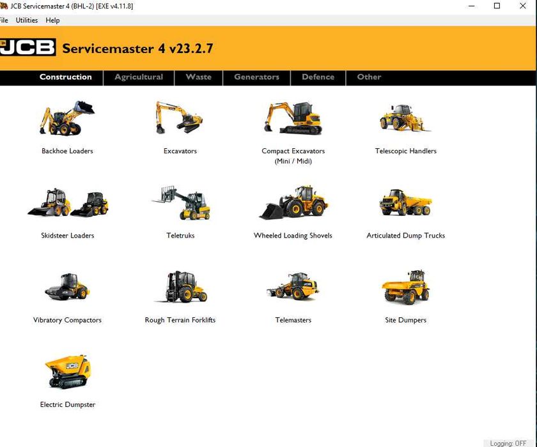Click the Rough Terrain Forklifts label
Viewport: 537px width, 447px height.
pyautogui.click(x=180, y=320)
